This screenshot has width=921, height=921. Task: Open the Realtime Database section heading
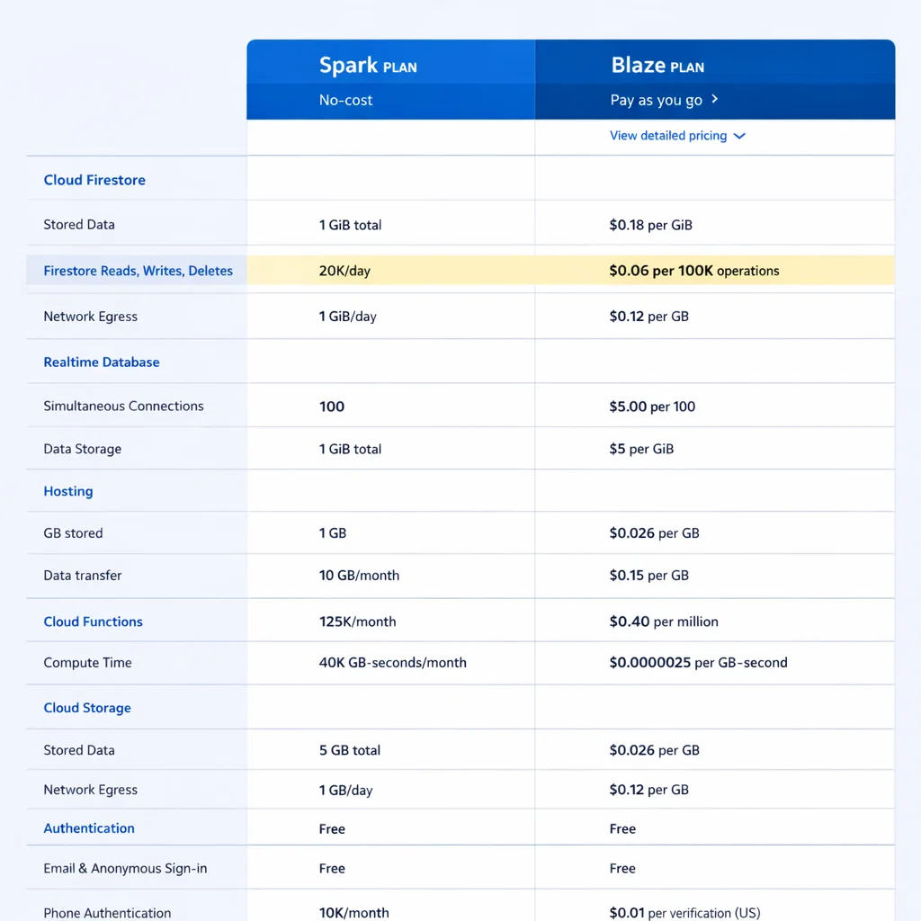click(102, 362)
